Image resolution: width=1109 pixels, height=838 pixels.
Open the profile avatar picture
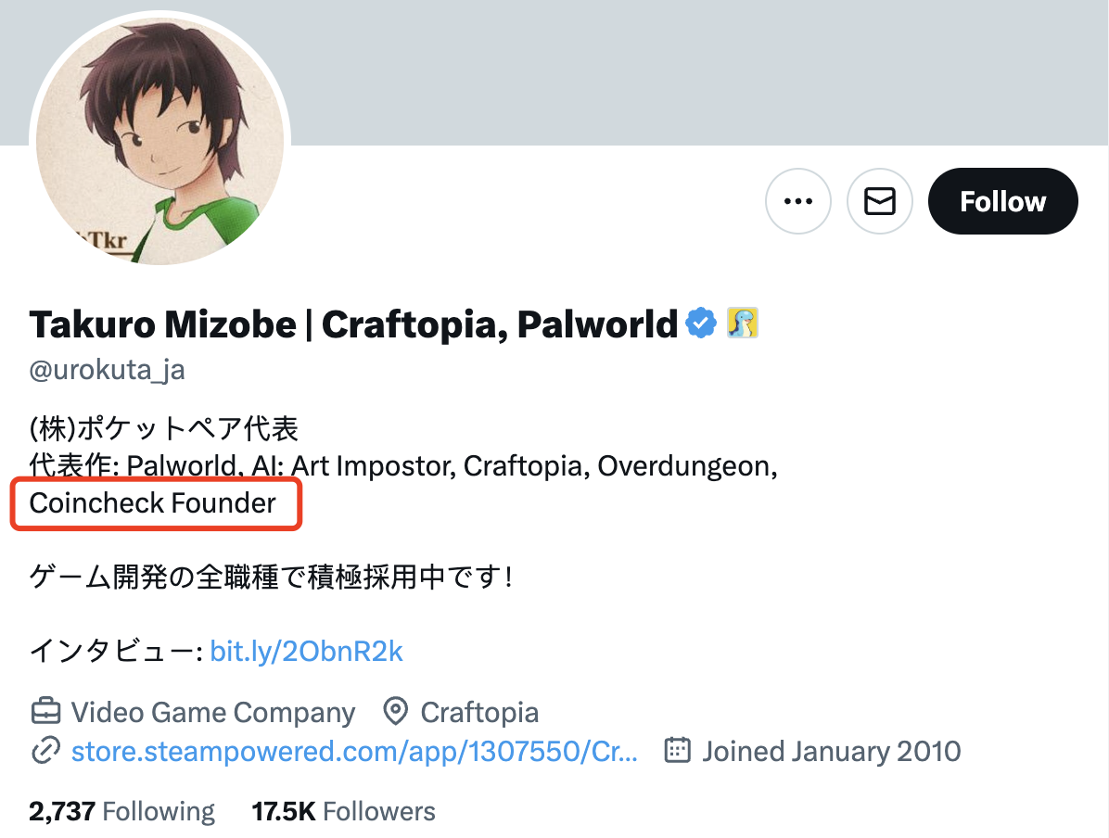(x=160, y=141)
